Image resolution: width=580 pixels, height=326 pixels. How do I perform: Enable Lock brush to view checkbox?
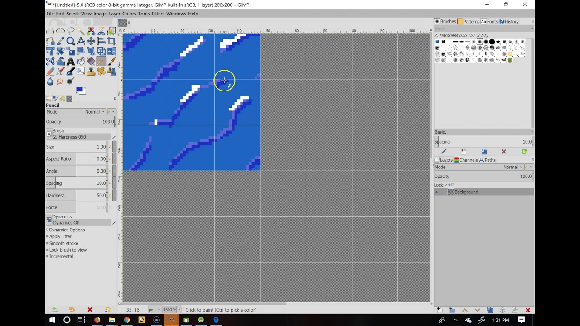coord(47,250)
